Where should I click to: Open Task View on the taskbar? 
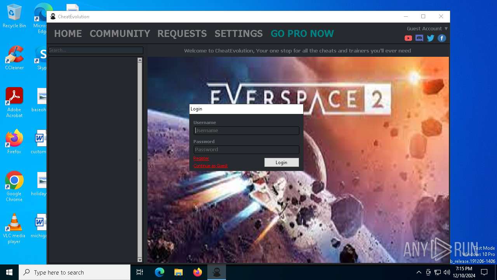click(x=140, y=272)
